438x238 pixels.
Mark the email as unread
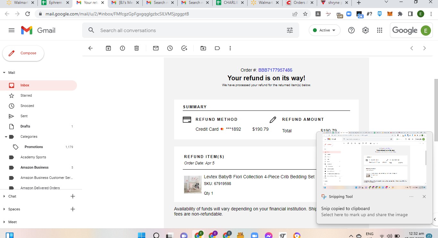coord(156,48)
